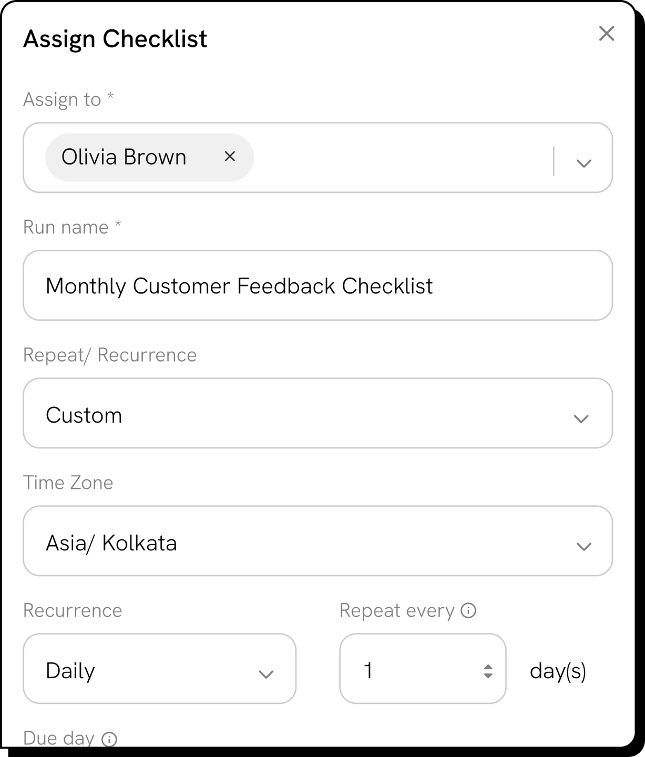The width and height of the screenshot is (645, 757).
Task: Increase Repeat every value with up arrow
Action: pyautogui.click(x=488, y=666)
